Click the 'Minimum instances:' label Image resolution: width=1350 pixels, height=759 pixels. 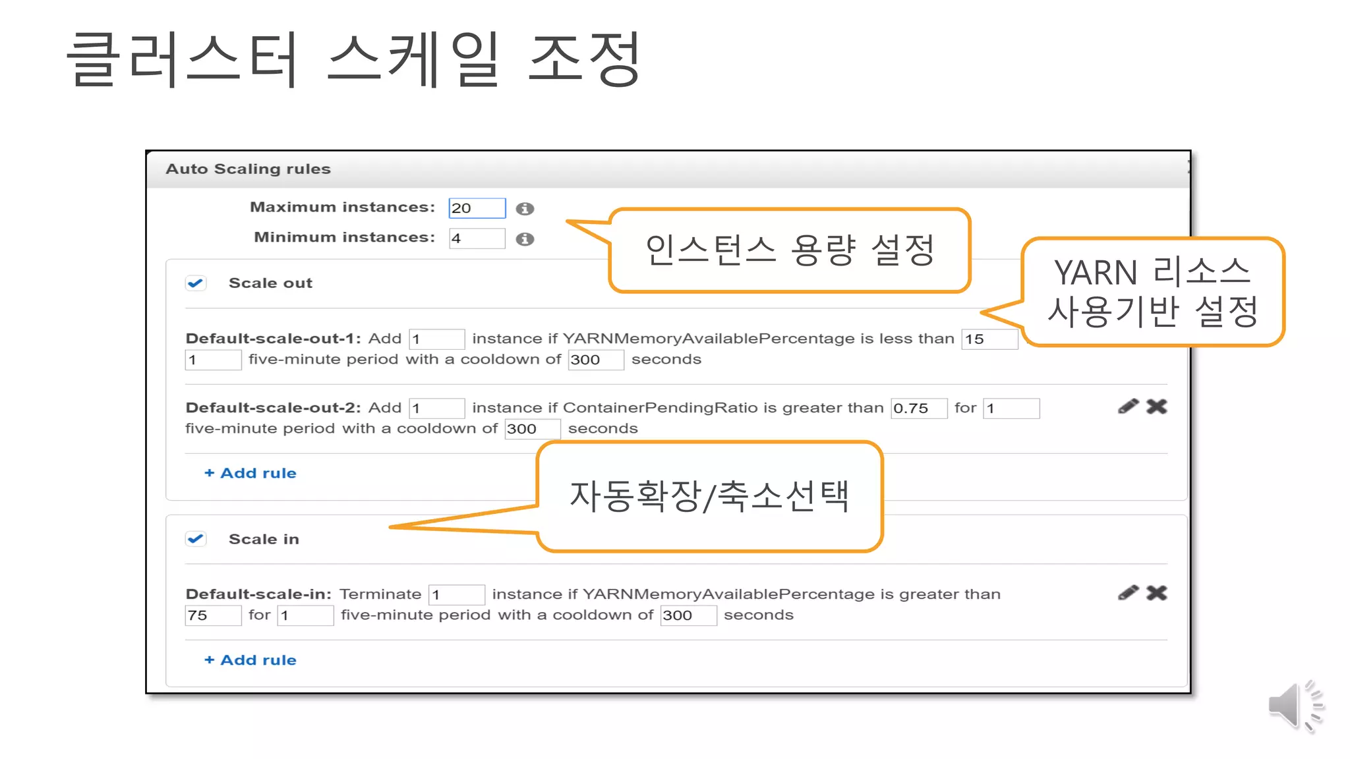(x=345, y=237)
